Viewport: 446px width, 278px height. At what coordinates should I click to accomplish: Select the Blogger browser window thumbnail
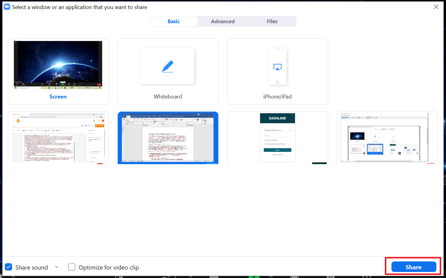coord(58,138)
